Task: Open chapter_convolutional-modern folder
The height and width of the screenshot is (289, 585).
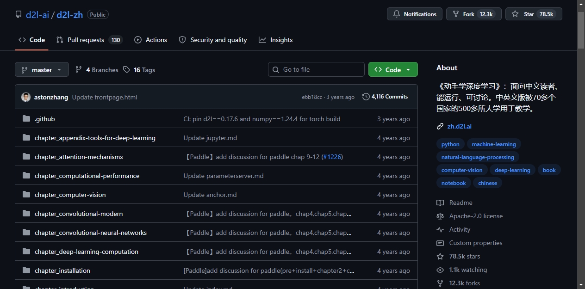Action: [x=79, y=214]
